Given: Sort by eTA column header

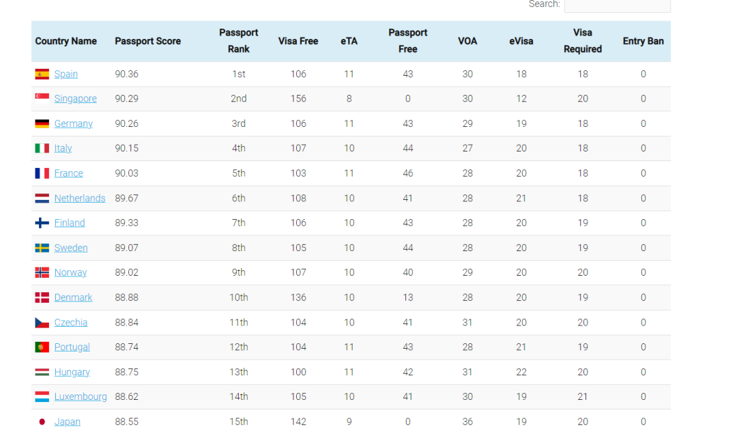Looking at the screenshot, I should click(349, 42).
